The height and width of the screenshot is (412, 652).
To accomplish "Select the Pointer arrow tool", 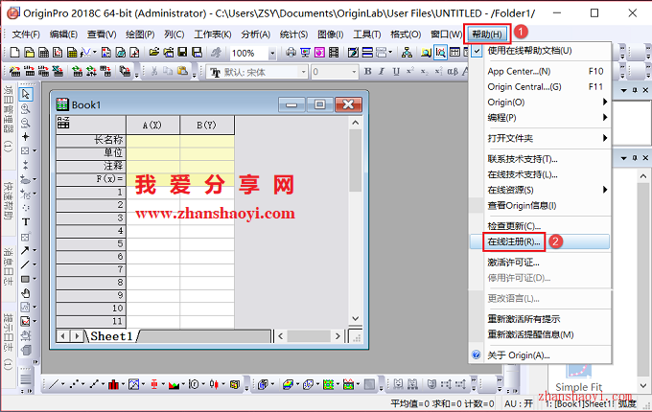I will [x=26, y=94].
